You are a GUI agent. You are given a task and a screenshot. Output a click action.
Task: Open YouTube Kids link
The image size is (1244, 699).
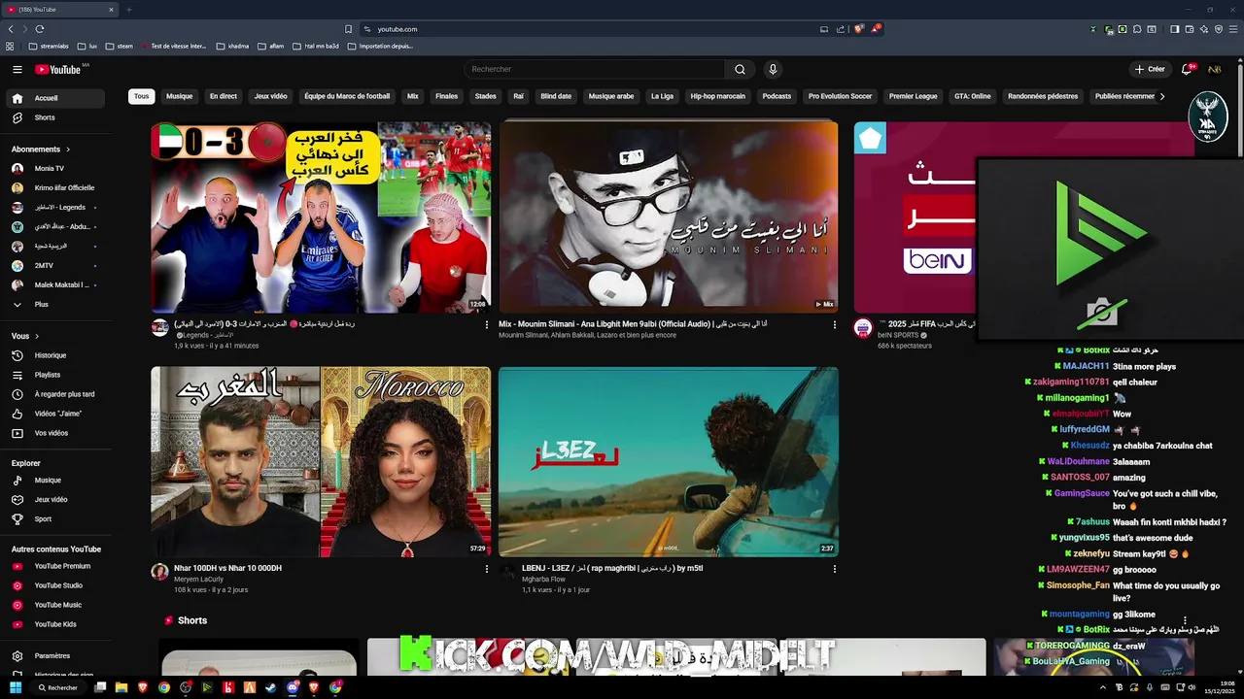pos(57,624)
